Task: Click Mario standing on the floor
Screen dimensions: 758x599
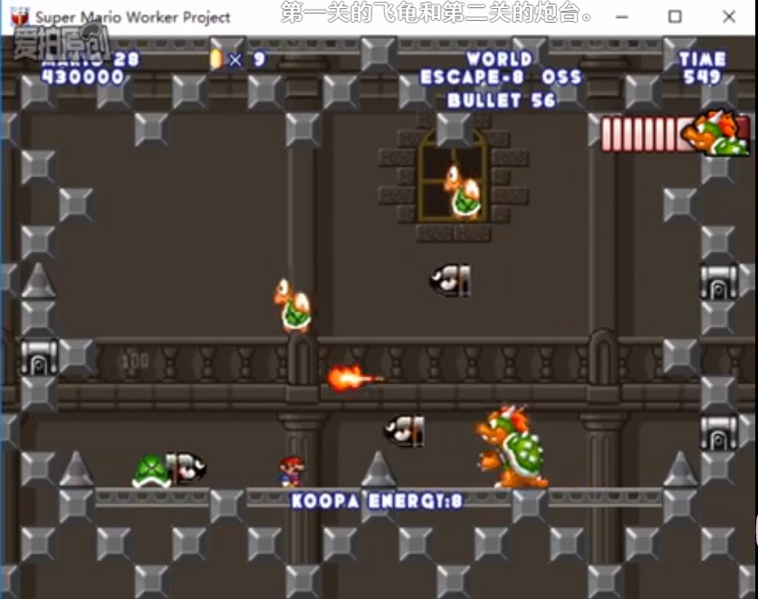Action: (292, 471)
